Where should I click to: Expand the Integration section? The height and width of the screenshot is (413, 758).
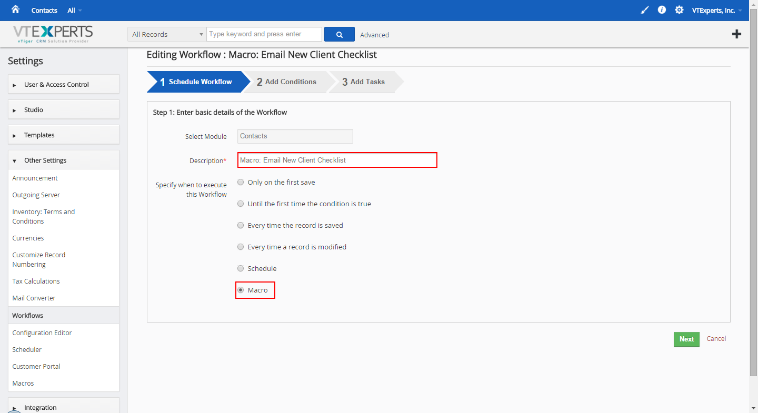64,406
